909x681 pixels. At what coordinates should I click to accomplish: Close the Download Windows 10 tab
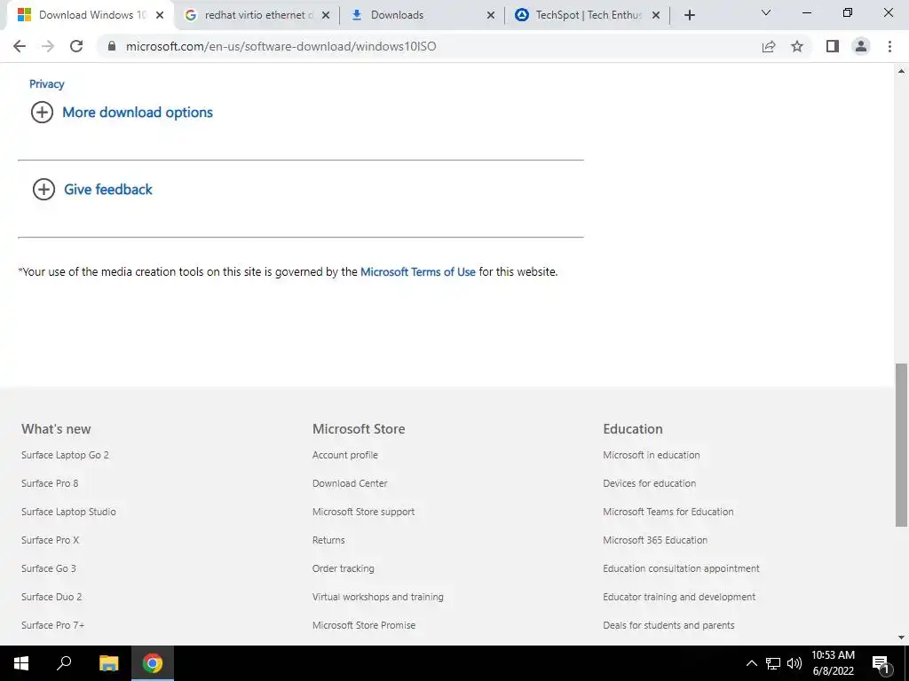[160, 15]
